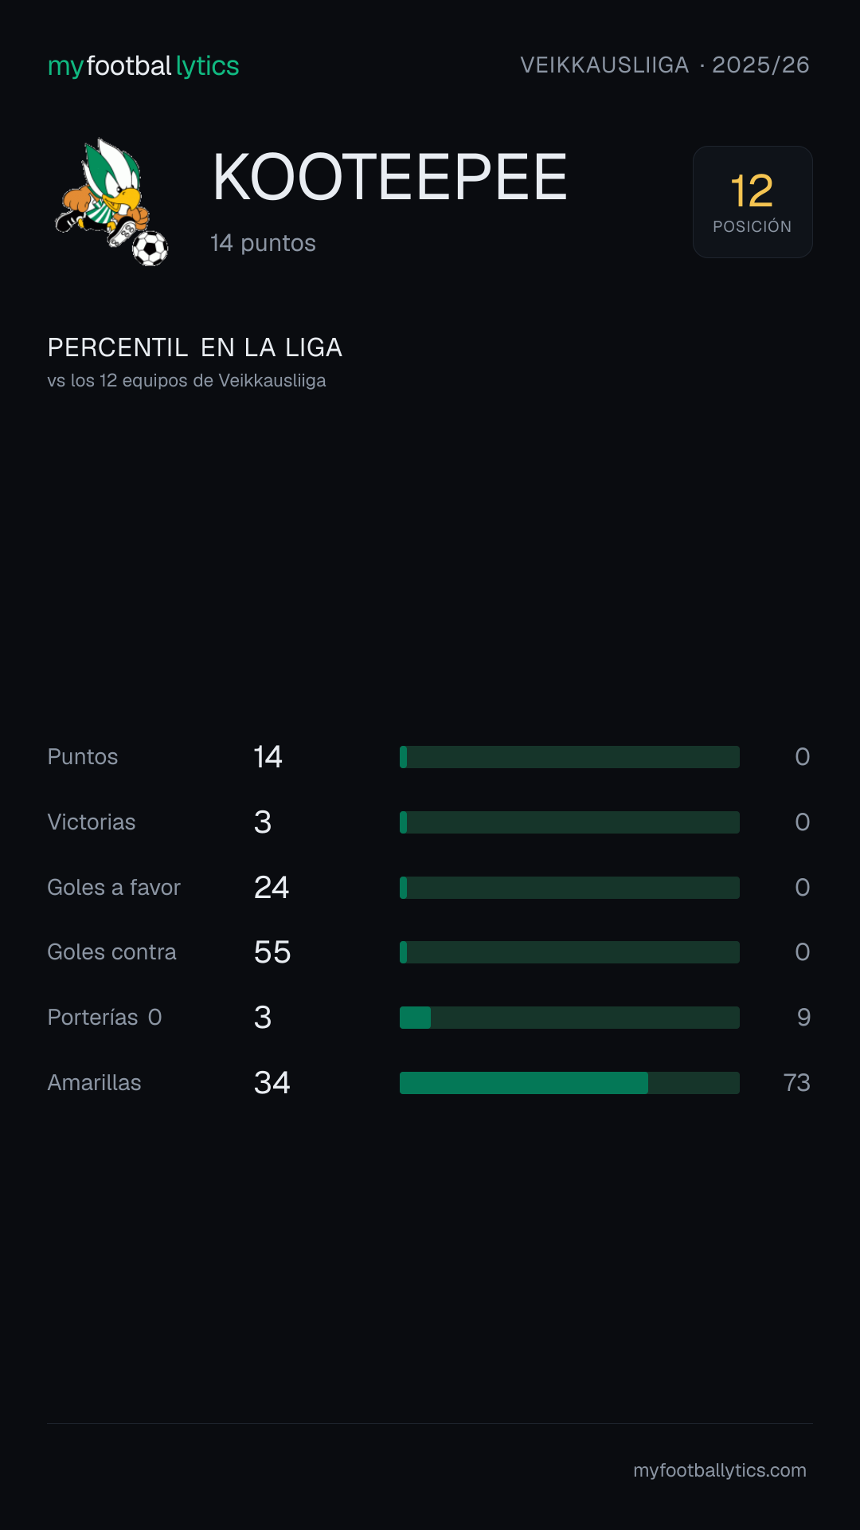
Task: Select the Porterías 0 percentile value 9
Action: (803, 1018)
